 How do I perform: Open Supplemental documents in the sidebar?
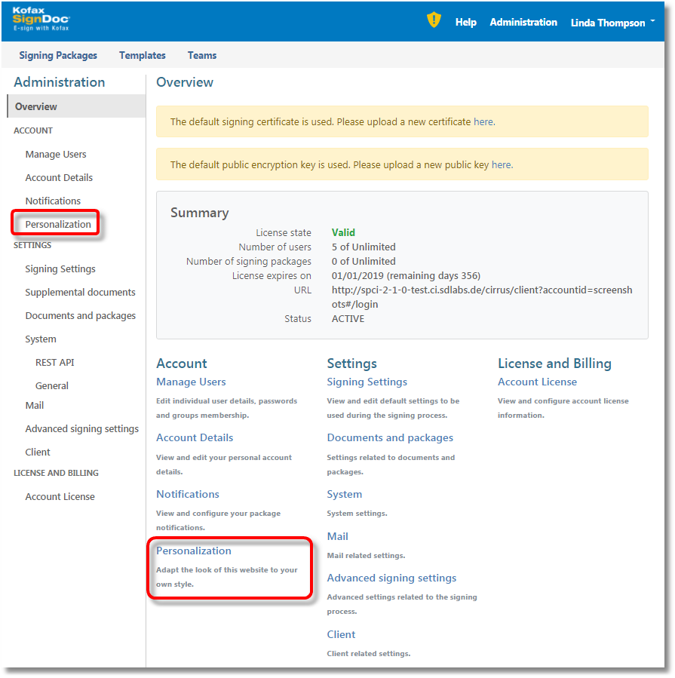coord(80,292)
